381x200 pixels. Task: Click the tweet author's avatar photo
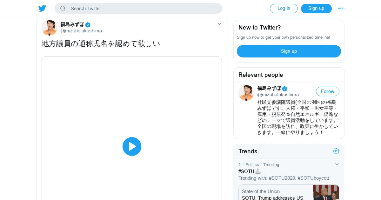49,28
